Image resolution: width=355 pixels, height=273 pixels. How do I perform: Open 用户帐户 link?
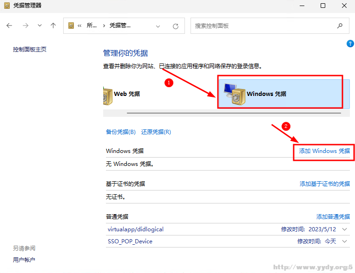pyautogui.click(x=24, y=260)
